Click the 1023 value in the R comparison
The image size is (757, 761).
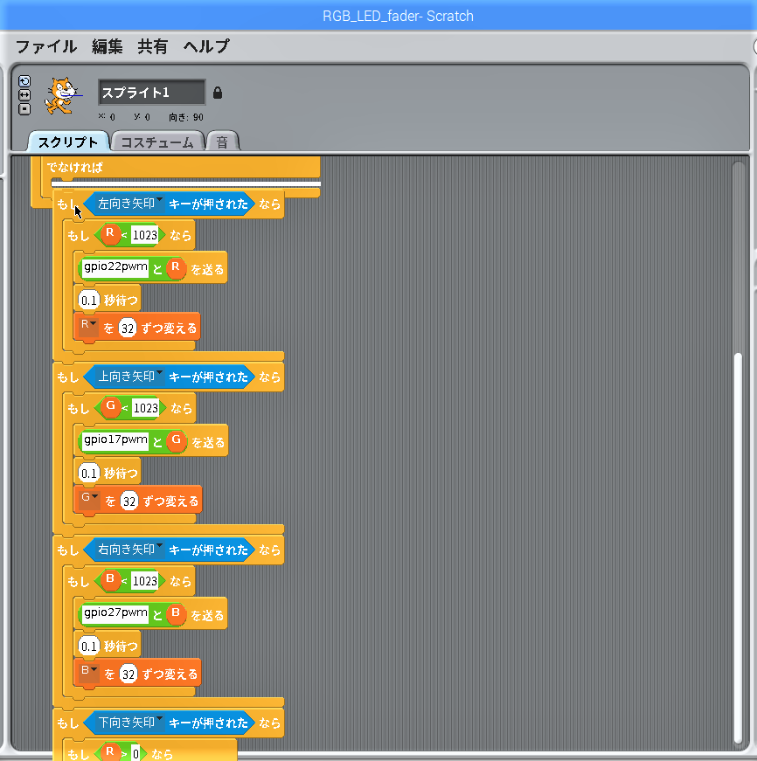145,235
